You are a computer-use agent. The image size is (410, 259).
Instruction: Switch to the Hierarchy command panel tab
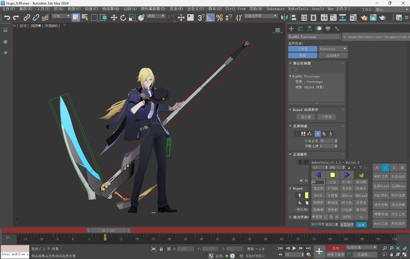pyautogui.click(x=310, y=29)
